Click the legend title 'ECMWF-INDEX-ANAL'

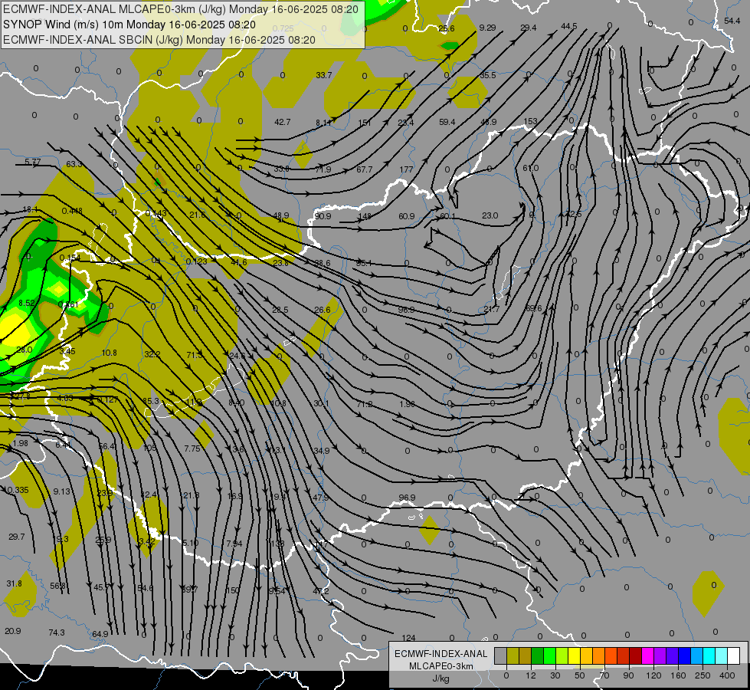441,654
